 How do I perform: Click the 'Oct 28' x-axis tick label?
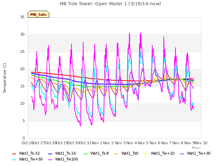(51, 143)
